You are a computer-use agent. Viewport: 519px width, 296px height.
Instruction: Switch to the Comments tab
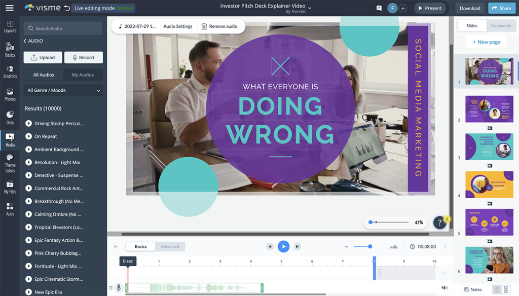501,25
